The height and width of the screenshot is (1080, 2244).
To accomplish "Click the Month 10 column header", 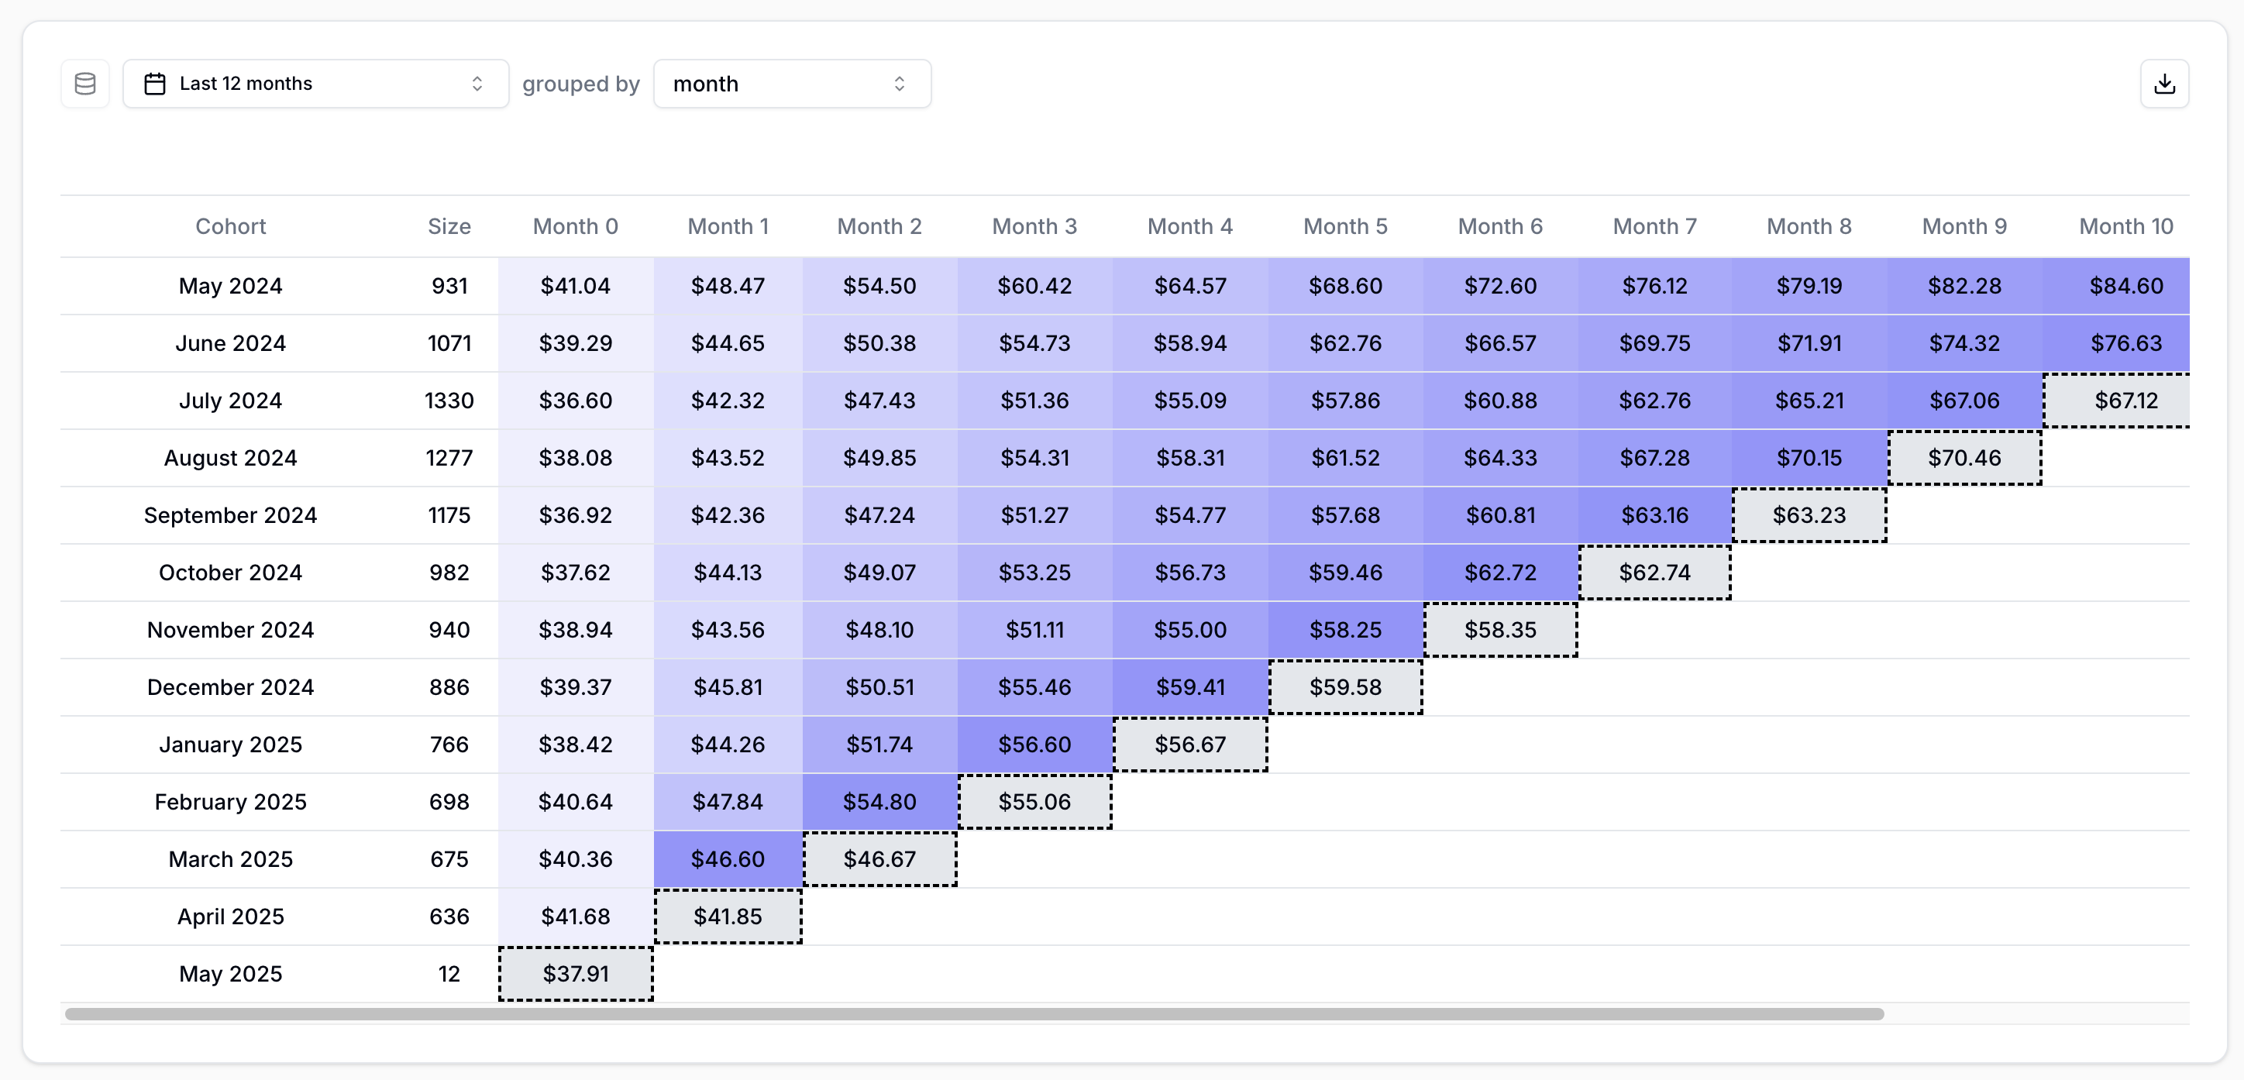I will [x=2125, y=226].
